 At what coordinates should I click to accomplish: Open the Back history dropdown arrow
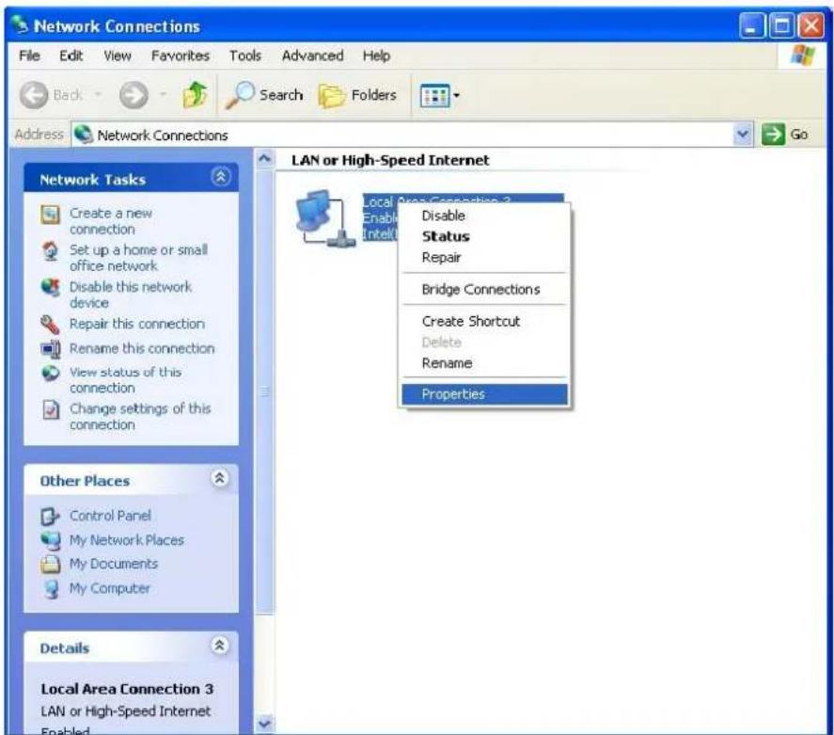click(99, 95)
